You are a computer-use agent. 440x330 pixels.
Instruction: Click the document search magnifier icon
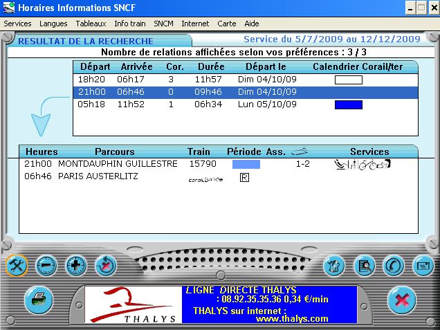(x=364, y=264)
